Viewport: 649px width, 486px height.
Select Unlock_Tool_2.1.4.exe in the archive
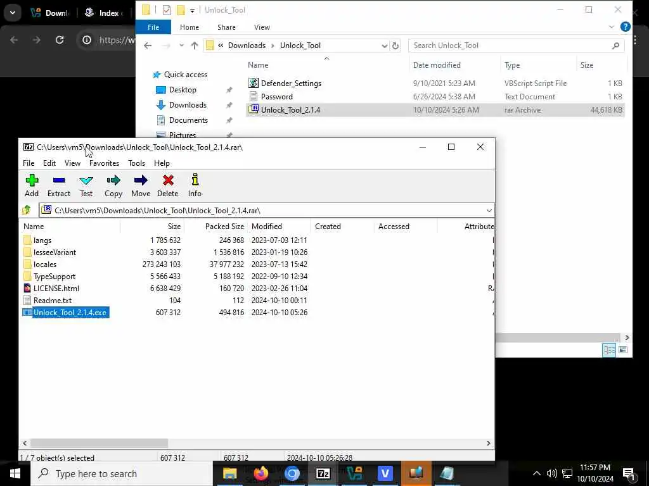click(x=70, y=313)
